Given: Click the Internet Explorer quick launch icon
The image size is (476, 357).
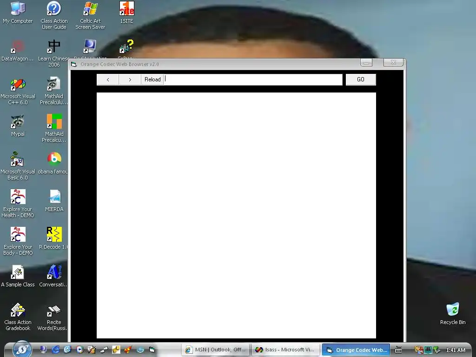Looking at the screenshot, I should [55, 350].
